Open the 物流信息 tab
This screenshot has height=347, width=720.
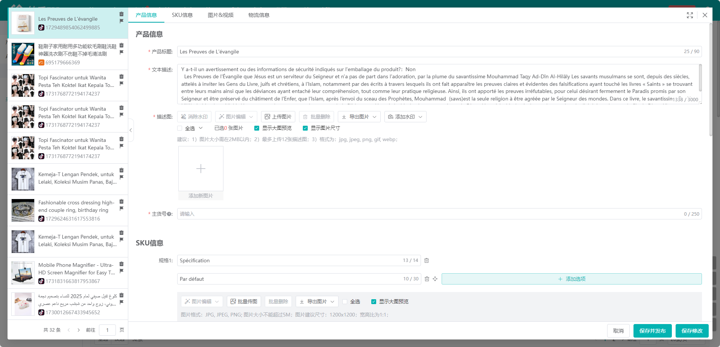[x=259, y=15]
